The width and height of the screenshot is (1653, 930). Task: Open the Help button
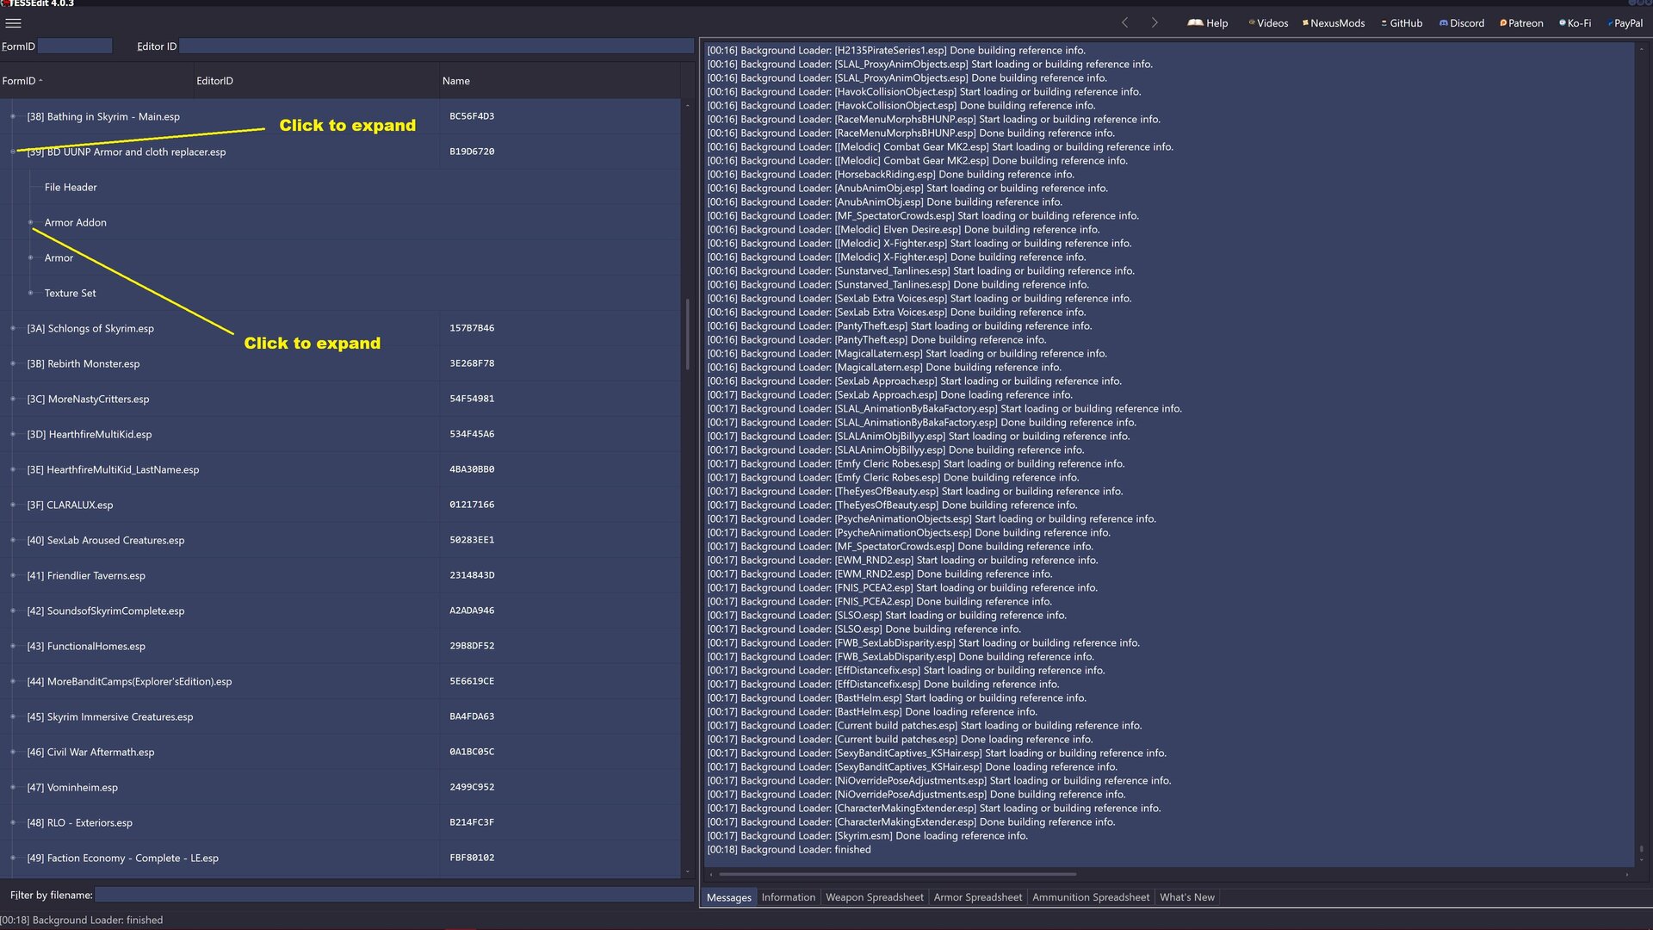point(1208,23)
